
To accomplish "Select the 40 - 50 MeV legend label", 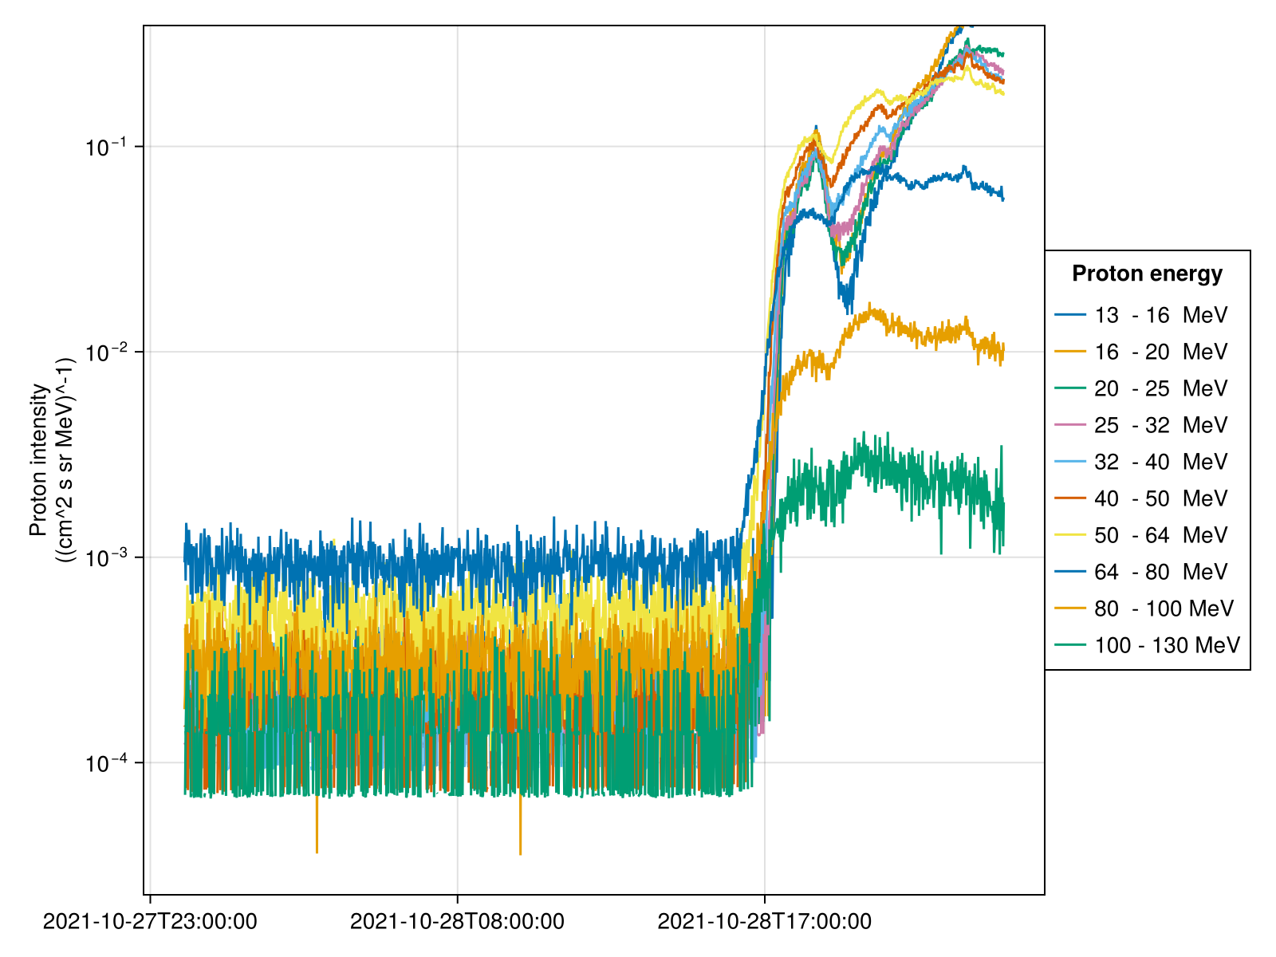I will pos(1160,498).
